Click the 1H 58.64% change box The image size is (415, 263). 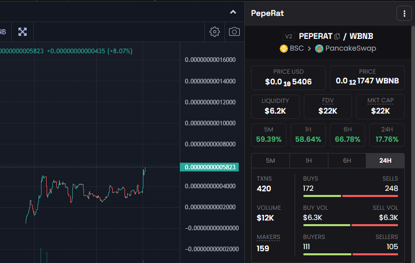(308, 135)
